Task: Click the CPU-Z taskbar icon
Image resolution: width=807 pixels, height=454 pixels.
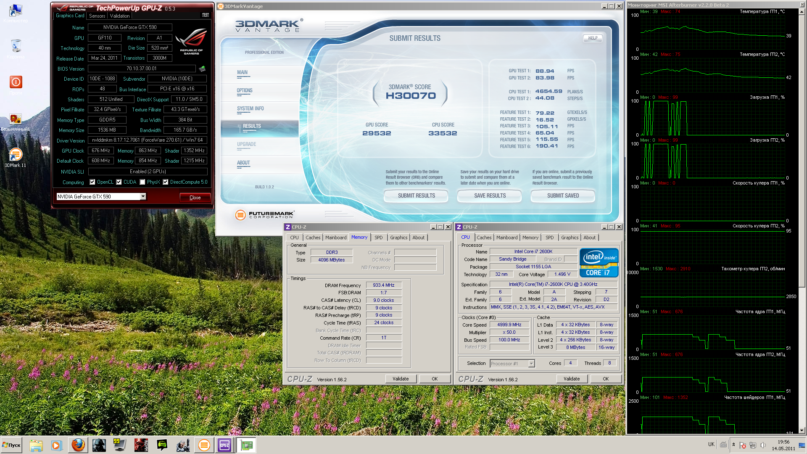Action: [224, 445]
